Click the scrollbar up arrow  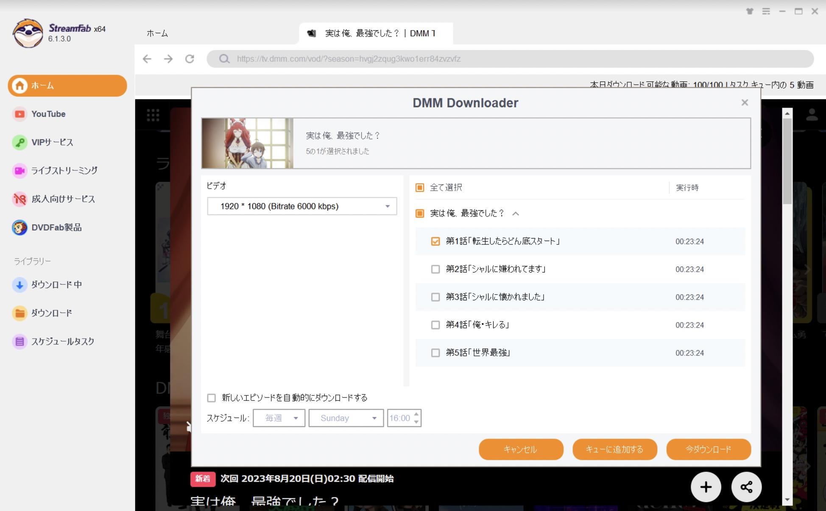click(x=787, y=113)
